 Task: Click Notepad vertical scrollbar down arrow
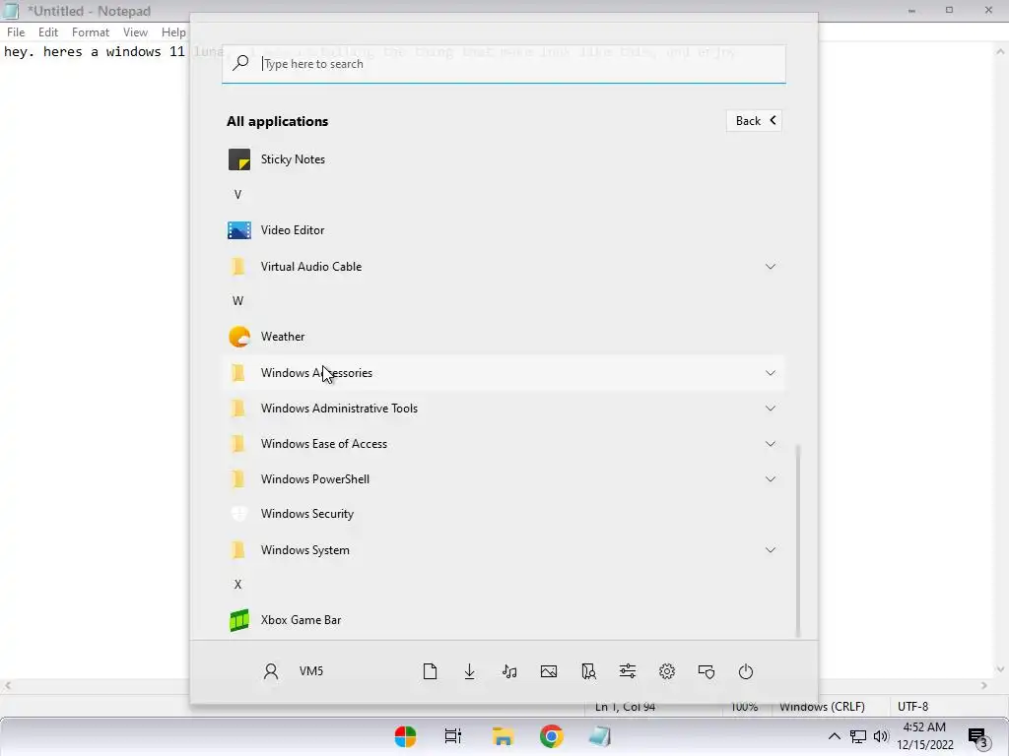(x=1000, y=668)
